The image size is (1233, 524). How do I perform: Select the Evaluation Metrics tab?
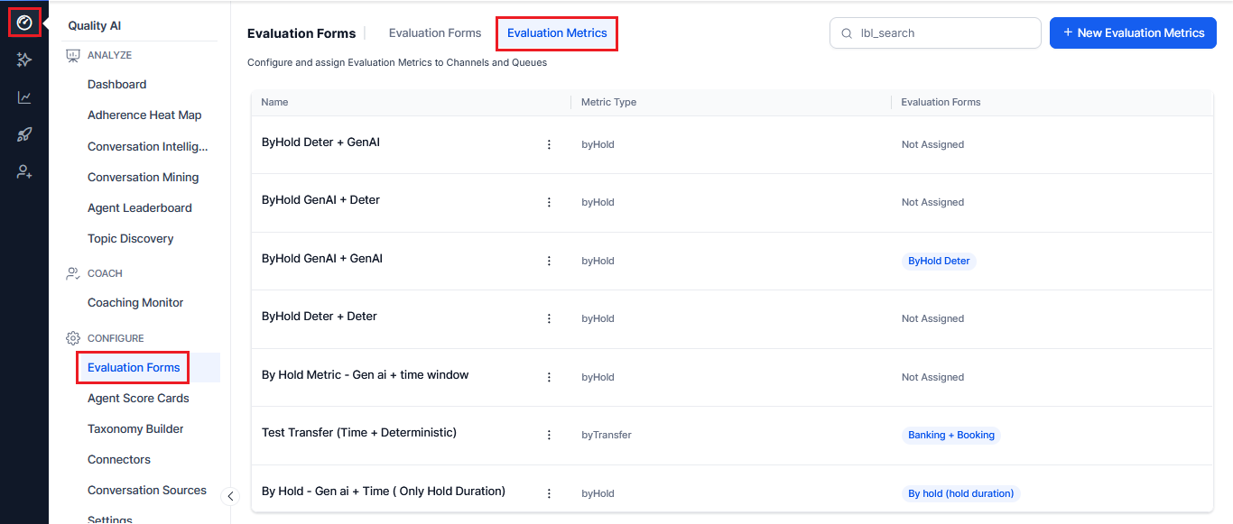[x=557, y=33]
